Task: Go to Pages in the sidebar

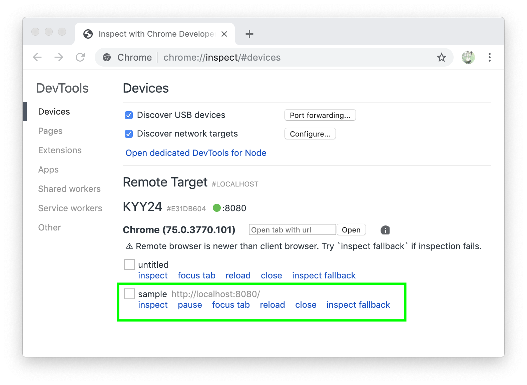Action: click(x=50, y=131)
